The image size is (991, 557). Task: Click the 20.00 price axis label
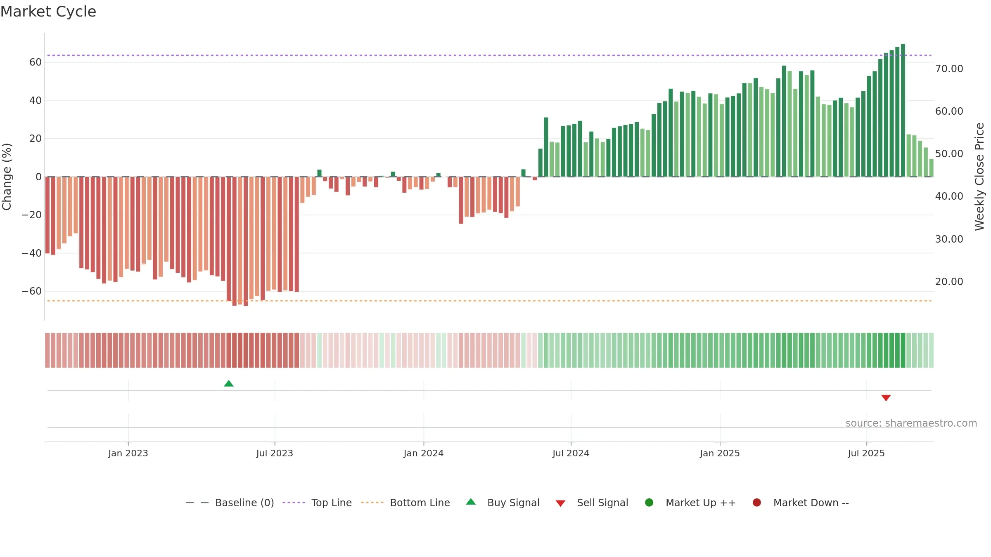(949, 282)
